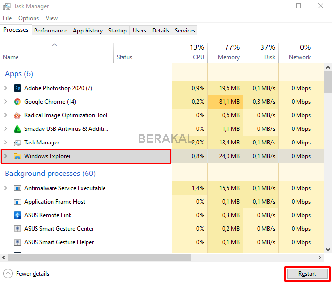Click the Google Chrome icon
The image size is (332, 285).
pyautogui.click(x=17, y=102)
